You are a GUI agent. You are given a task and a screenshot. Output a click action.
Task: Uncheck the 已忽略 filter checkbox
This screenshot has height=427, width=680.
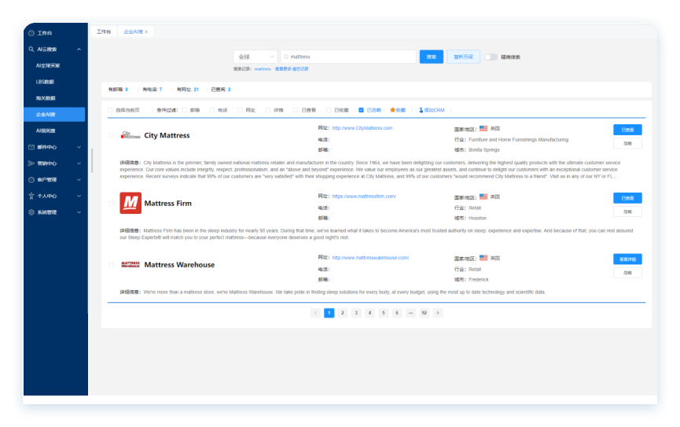pos(362,110)
